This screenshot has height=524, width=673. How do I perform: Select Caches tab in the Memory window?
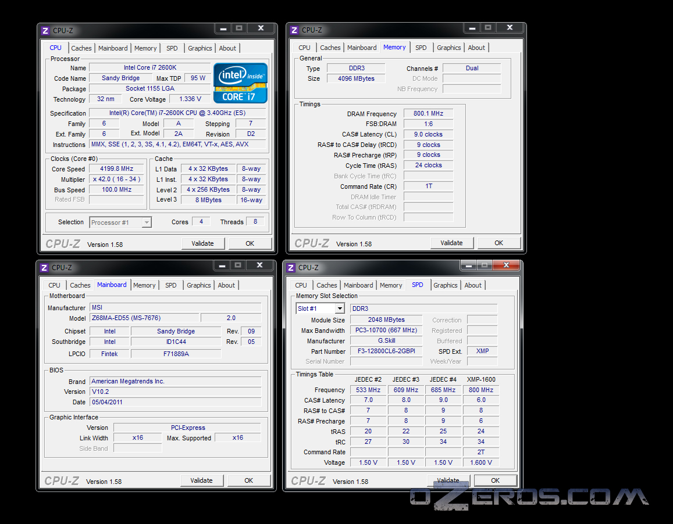tap(330, 48)
